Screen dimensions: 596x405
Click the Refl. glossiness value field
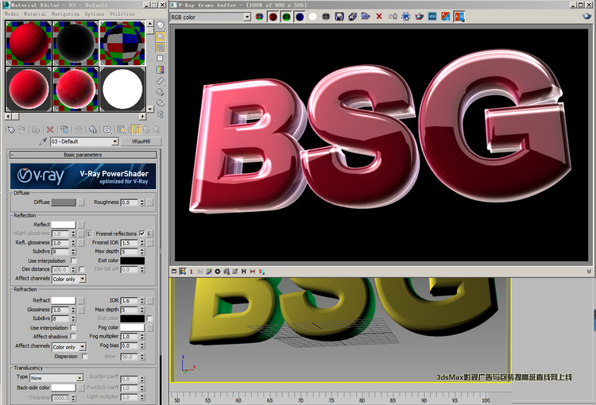[x=60, y=242]
